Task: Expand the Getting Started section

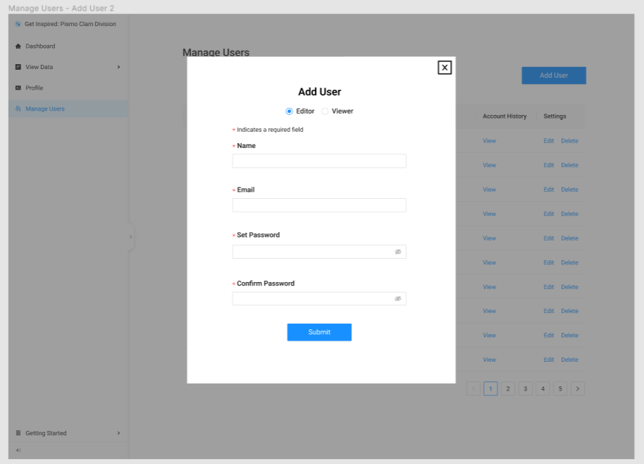Action: [120, 433]
